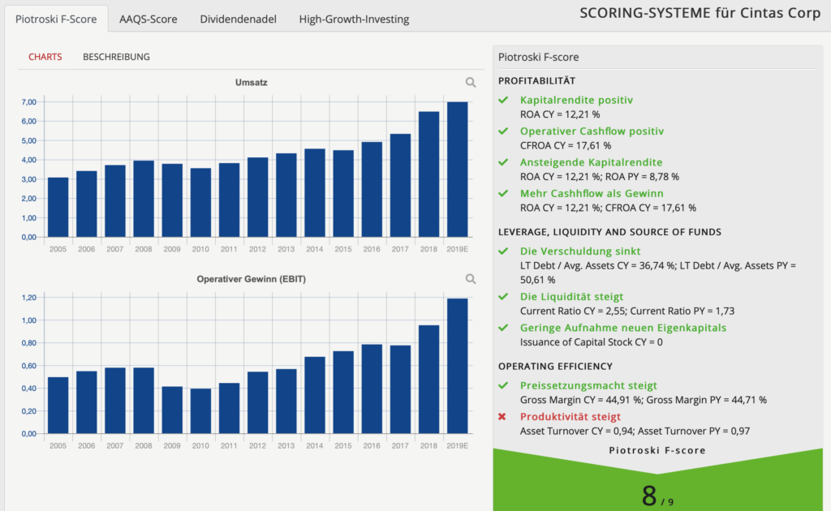Image resolution: width=831 pixels, height=511 pixels.
Task: Click the checkmark beside Die Verschuldung sinkt
Action: [503, 251]
